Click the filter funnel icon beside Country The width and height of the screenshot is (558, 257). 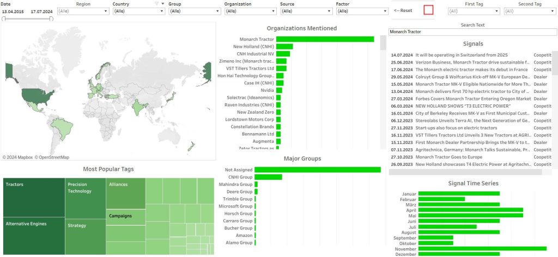[x=156, y=4]
